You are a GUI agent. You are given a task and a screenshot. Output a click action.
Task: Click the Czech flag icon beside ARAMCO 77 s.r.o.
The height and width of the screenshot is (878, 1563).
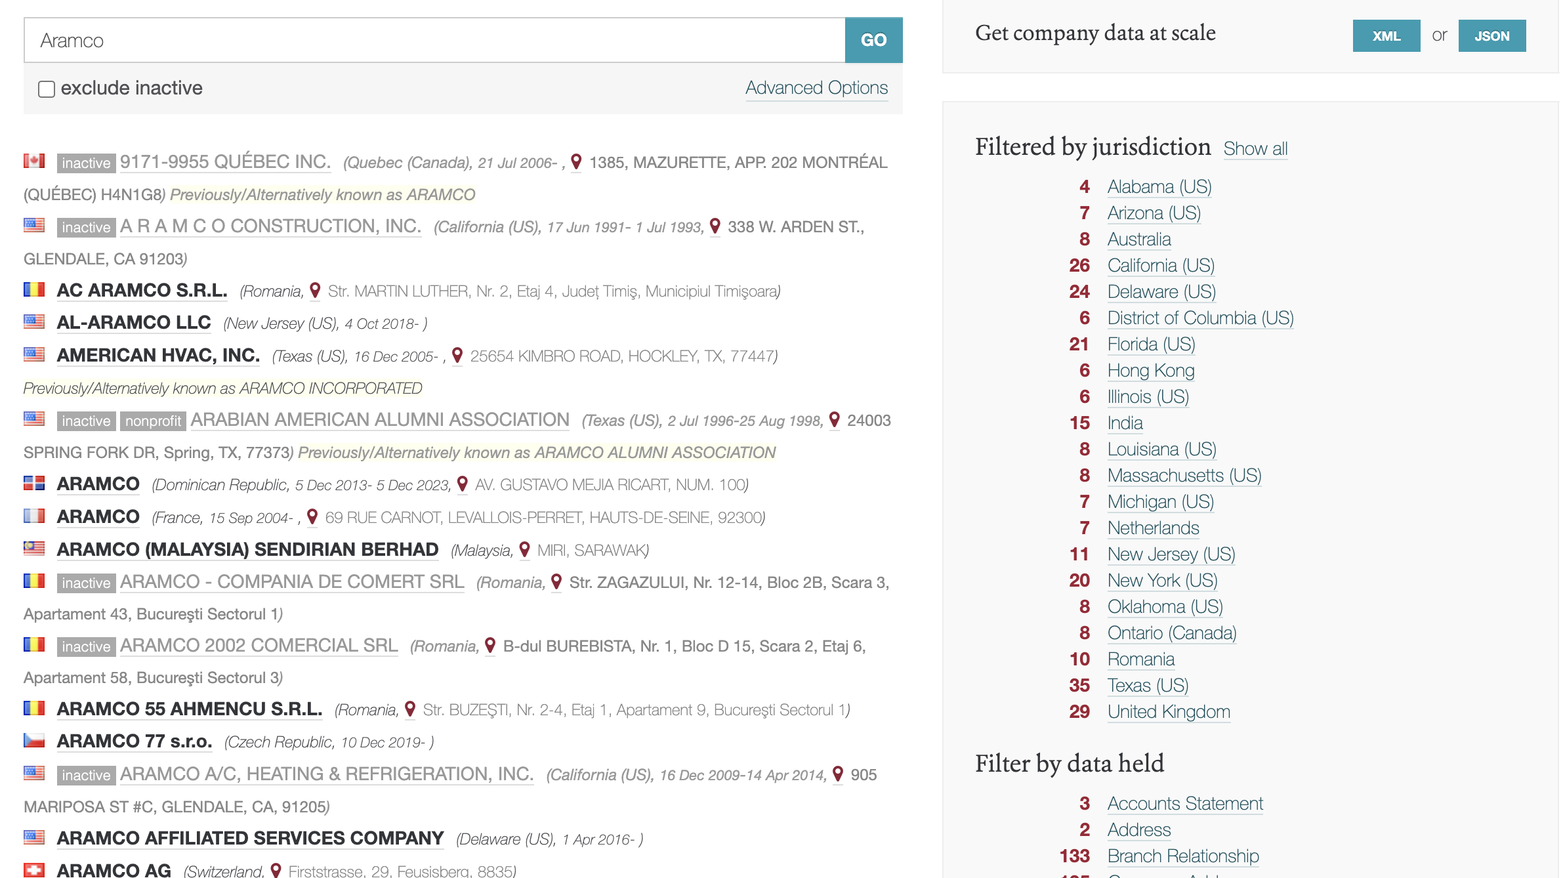click(x=34, y=741)
